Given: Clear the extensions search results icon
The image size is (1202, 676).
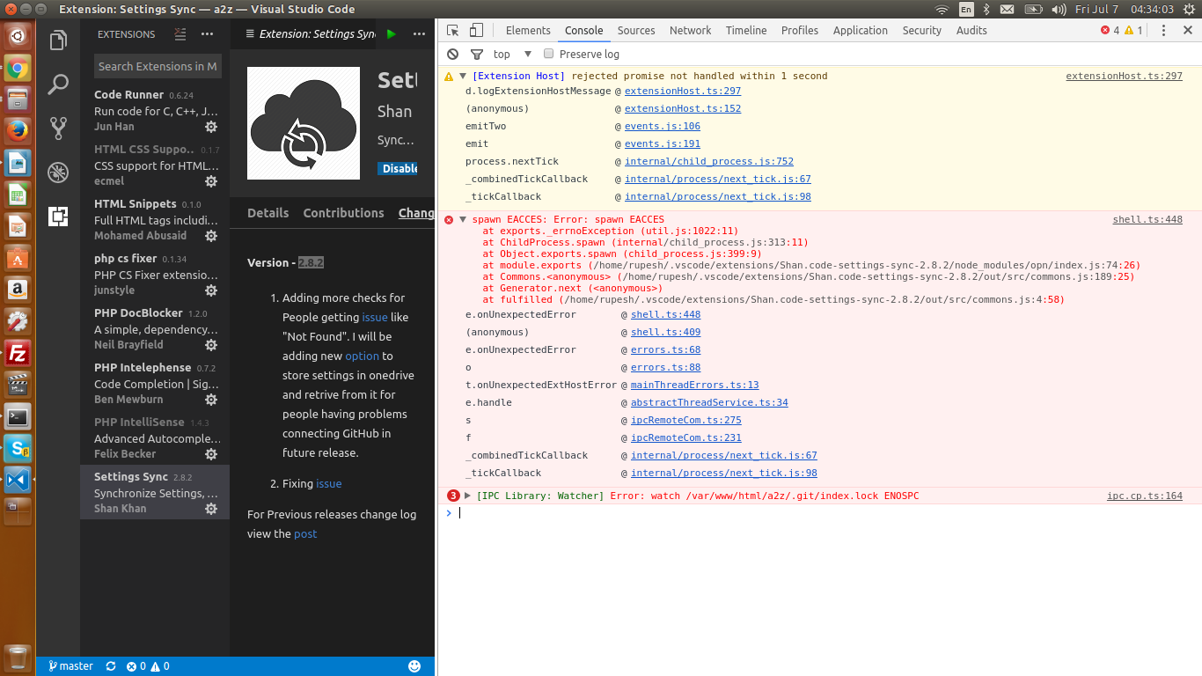Looking at the screenshot, I should (x=180, y=34).
